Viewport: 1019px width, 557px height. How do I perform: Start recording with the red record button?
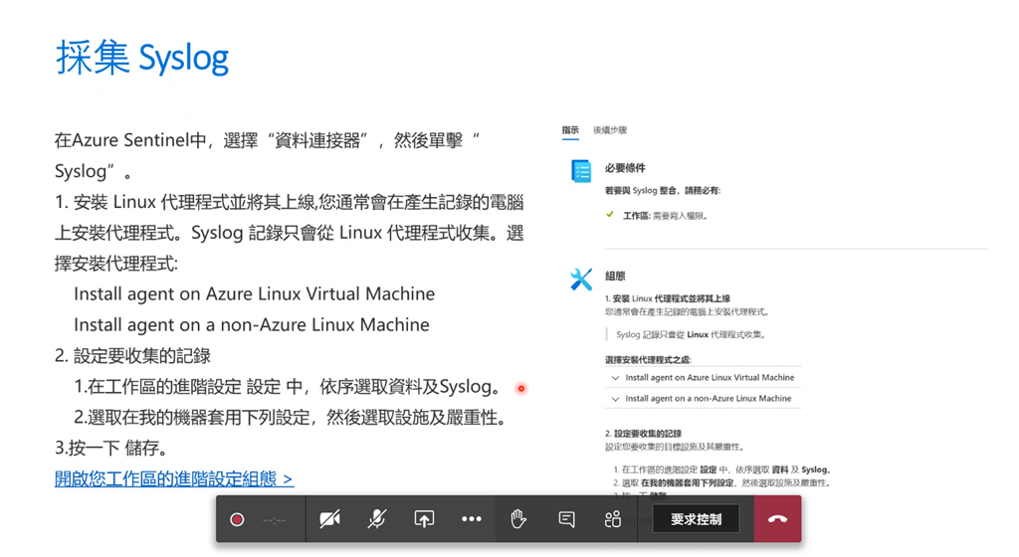tap(237, 519)
